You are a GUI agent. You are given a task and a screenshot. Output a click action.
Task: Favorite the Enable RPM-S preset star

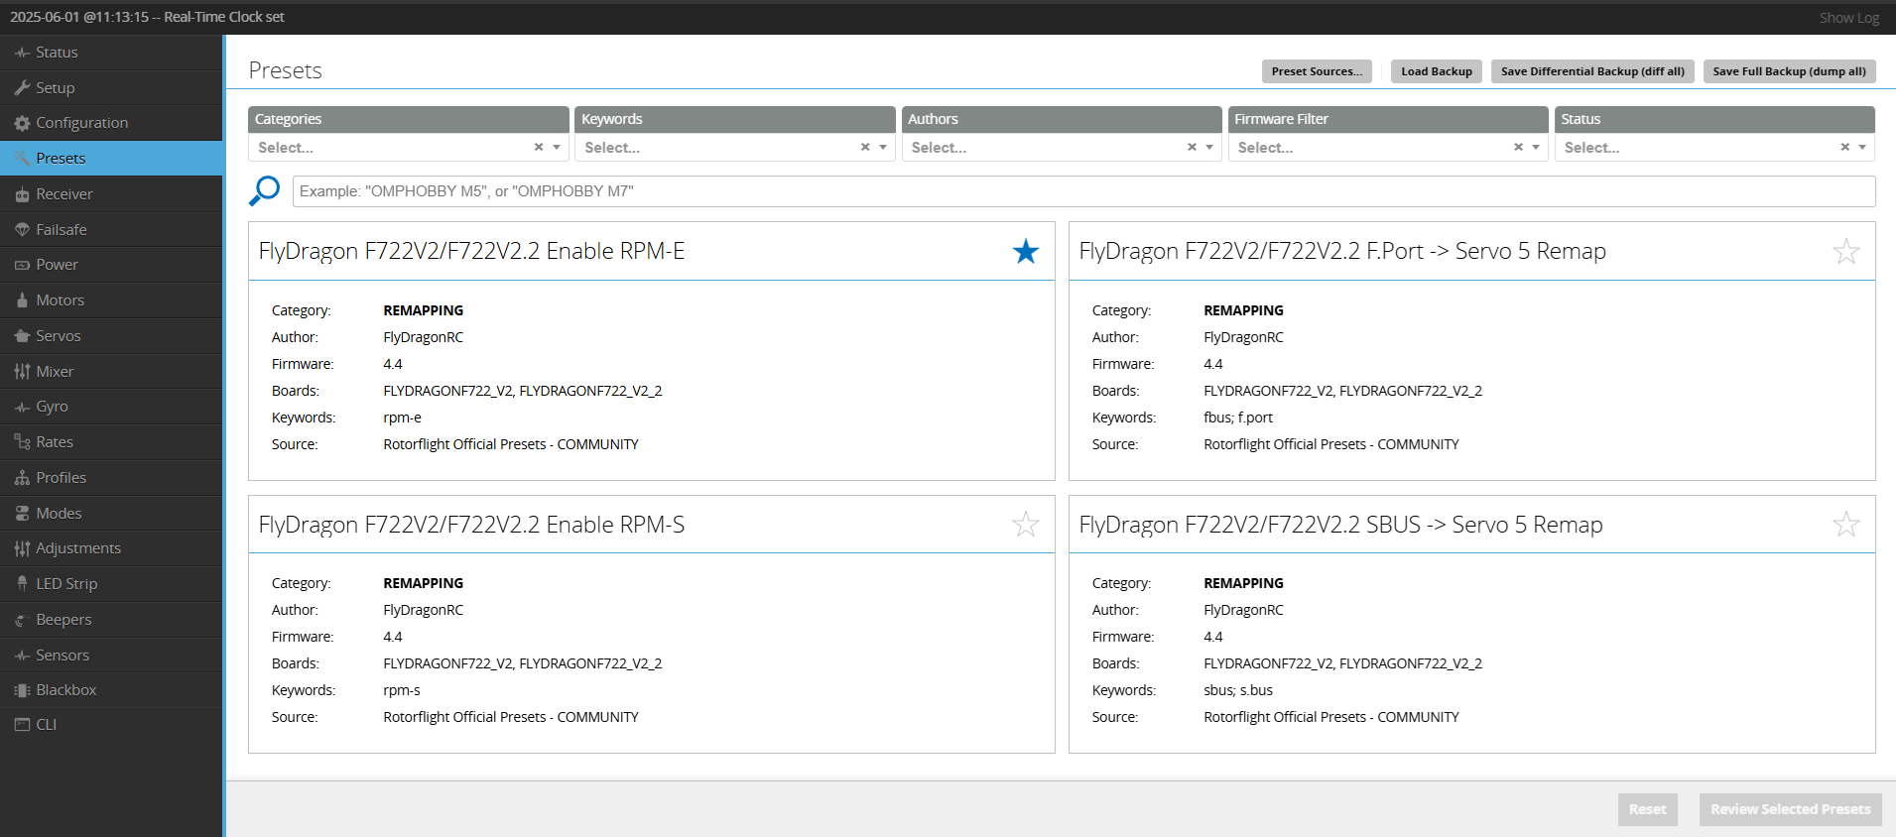pyautogui.click(x=1026, y=525)
